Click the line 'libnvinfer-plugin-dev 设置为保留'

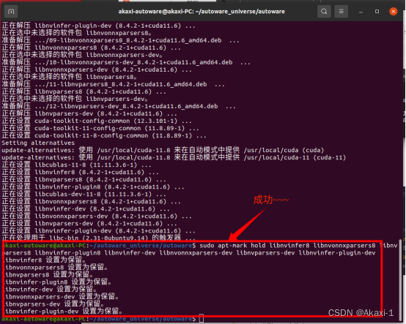pos(62,312)
